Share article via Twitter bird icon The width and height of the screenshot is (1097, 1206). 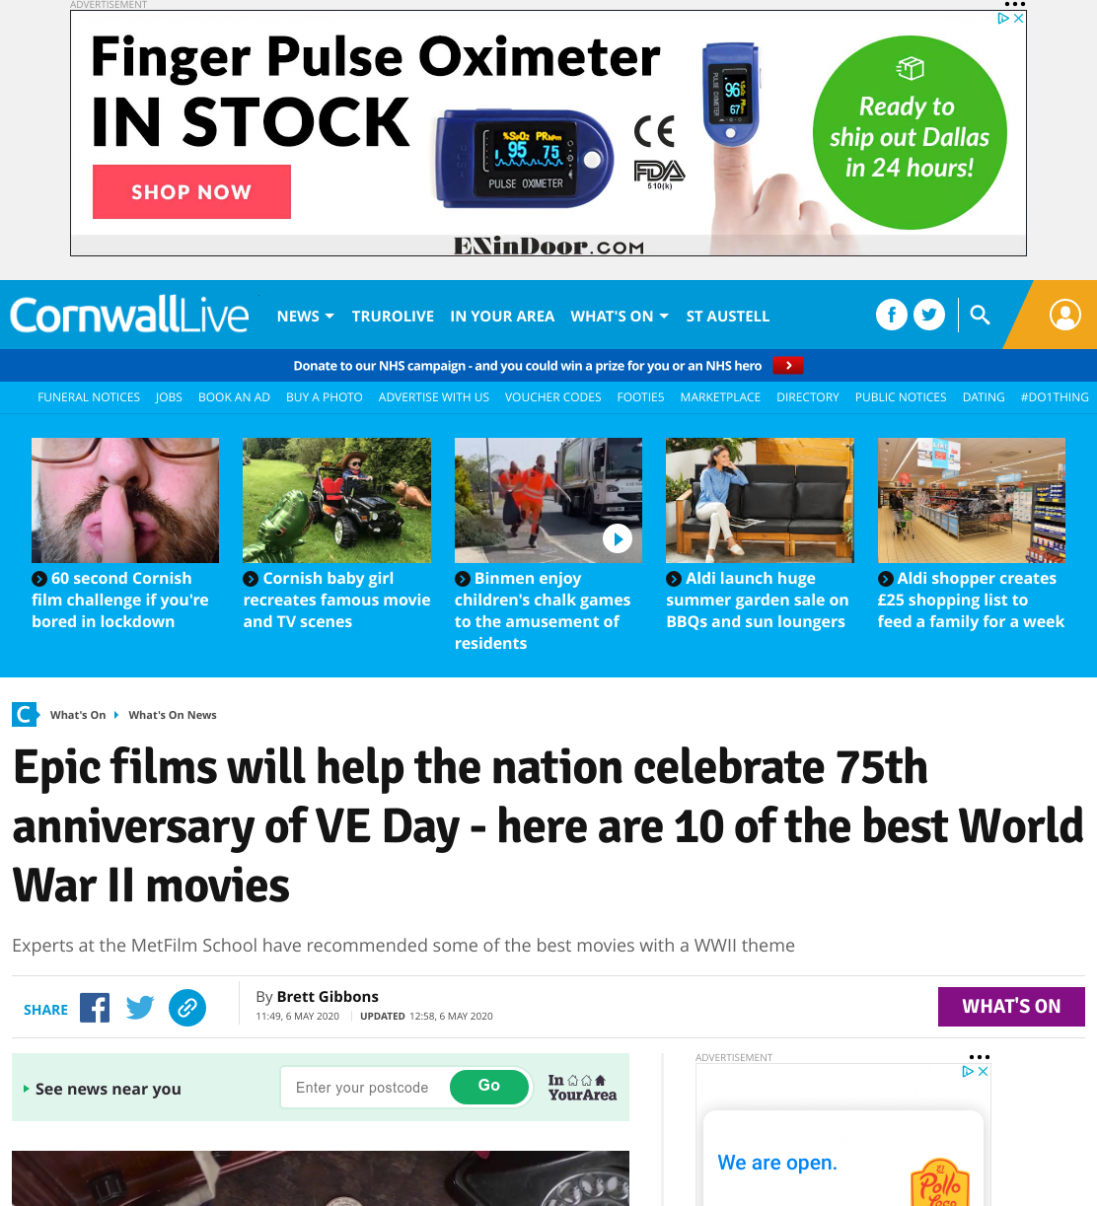140,1008
